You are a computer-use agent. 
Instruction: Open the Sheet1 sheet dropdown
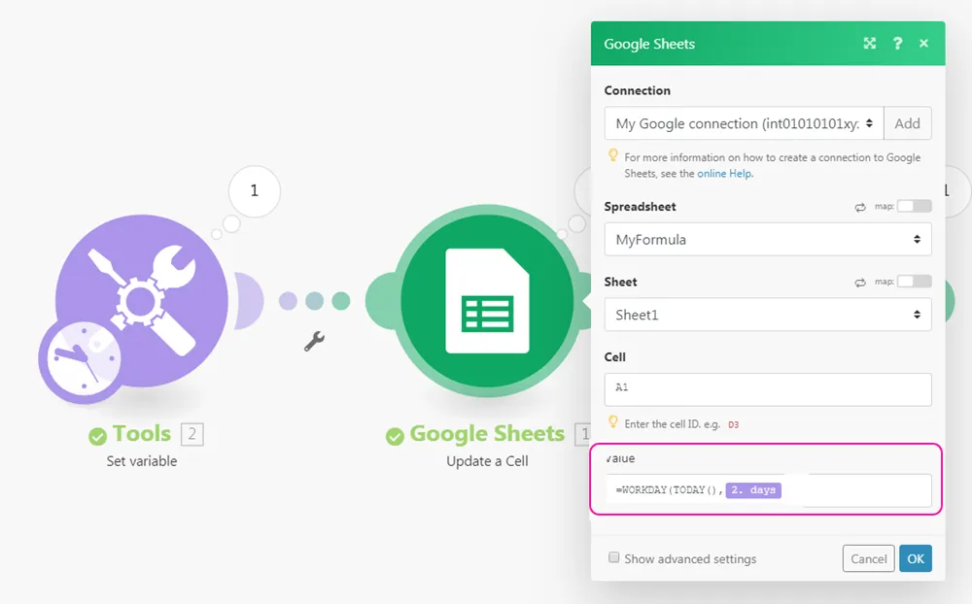[768, 315]
